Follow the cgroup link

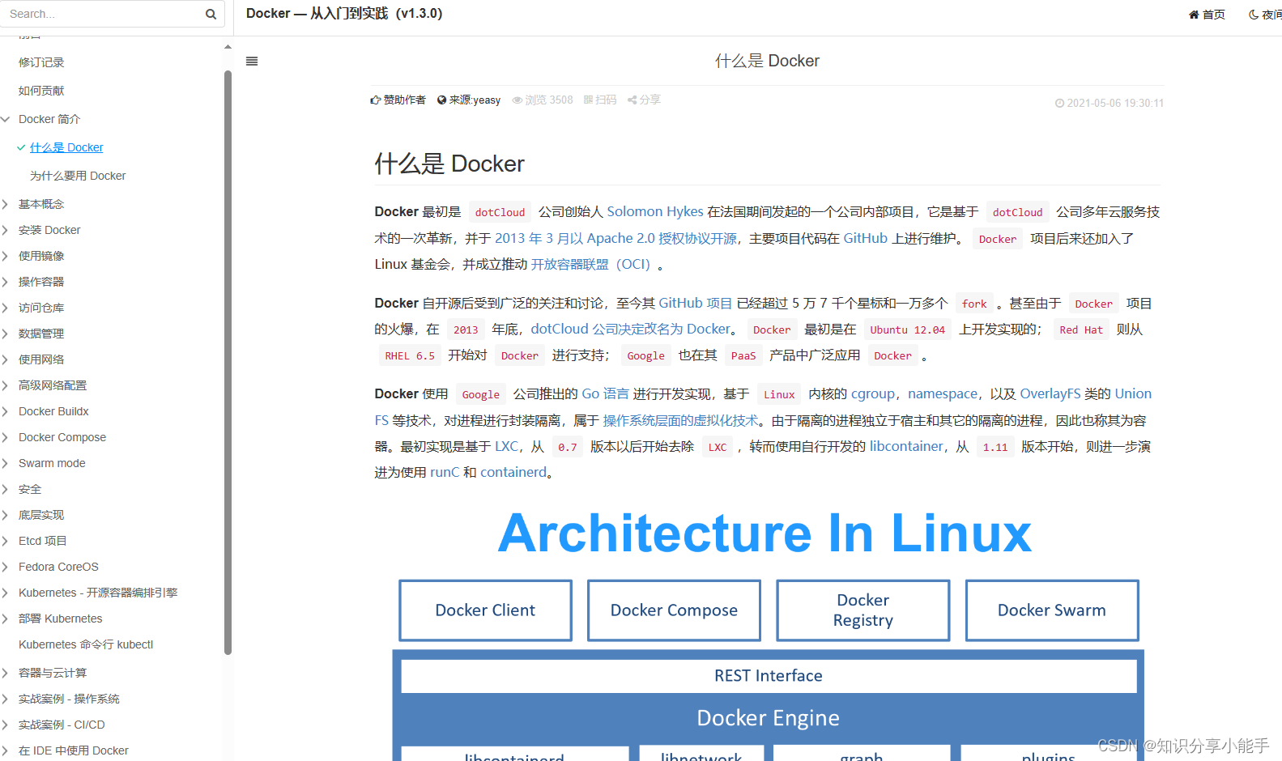click(x=873, y=393)
